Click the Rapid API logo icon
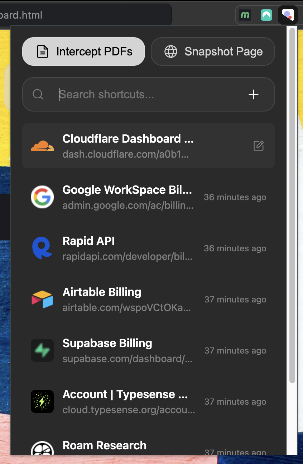 [42, 248]
